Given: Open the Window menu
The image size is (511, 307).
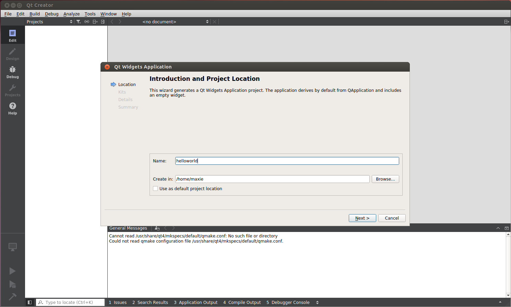Looking at the screenshot, I should tap(108, 14).
